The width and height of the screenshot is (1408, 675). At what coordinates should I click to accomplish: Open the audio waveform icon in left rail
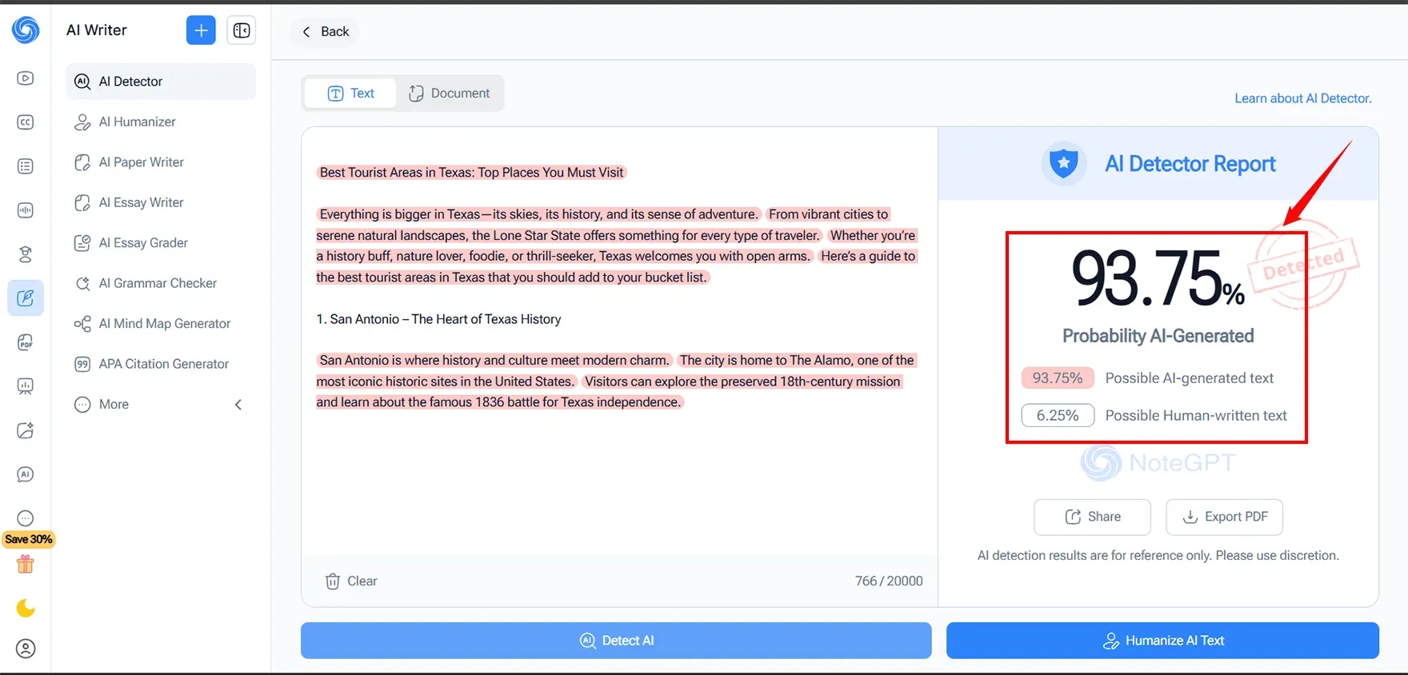pyautogui.click(x=26, y=210)
